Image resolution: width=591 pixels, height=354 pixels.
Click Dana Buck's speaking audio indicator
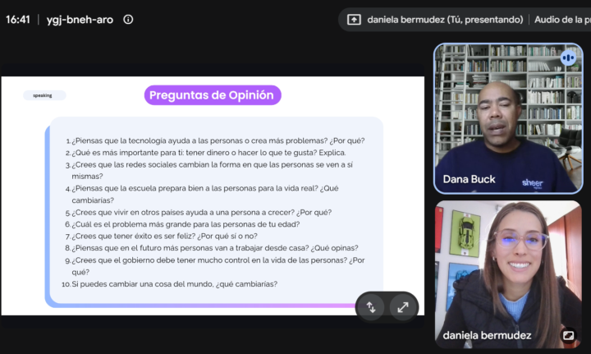[x=568, y=58]
